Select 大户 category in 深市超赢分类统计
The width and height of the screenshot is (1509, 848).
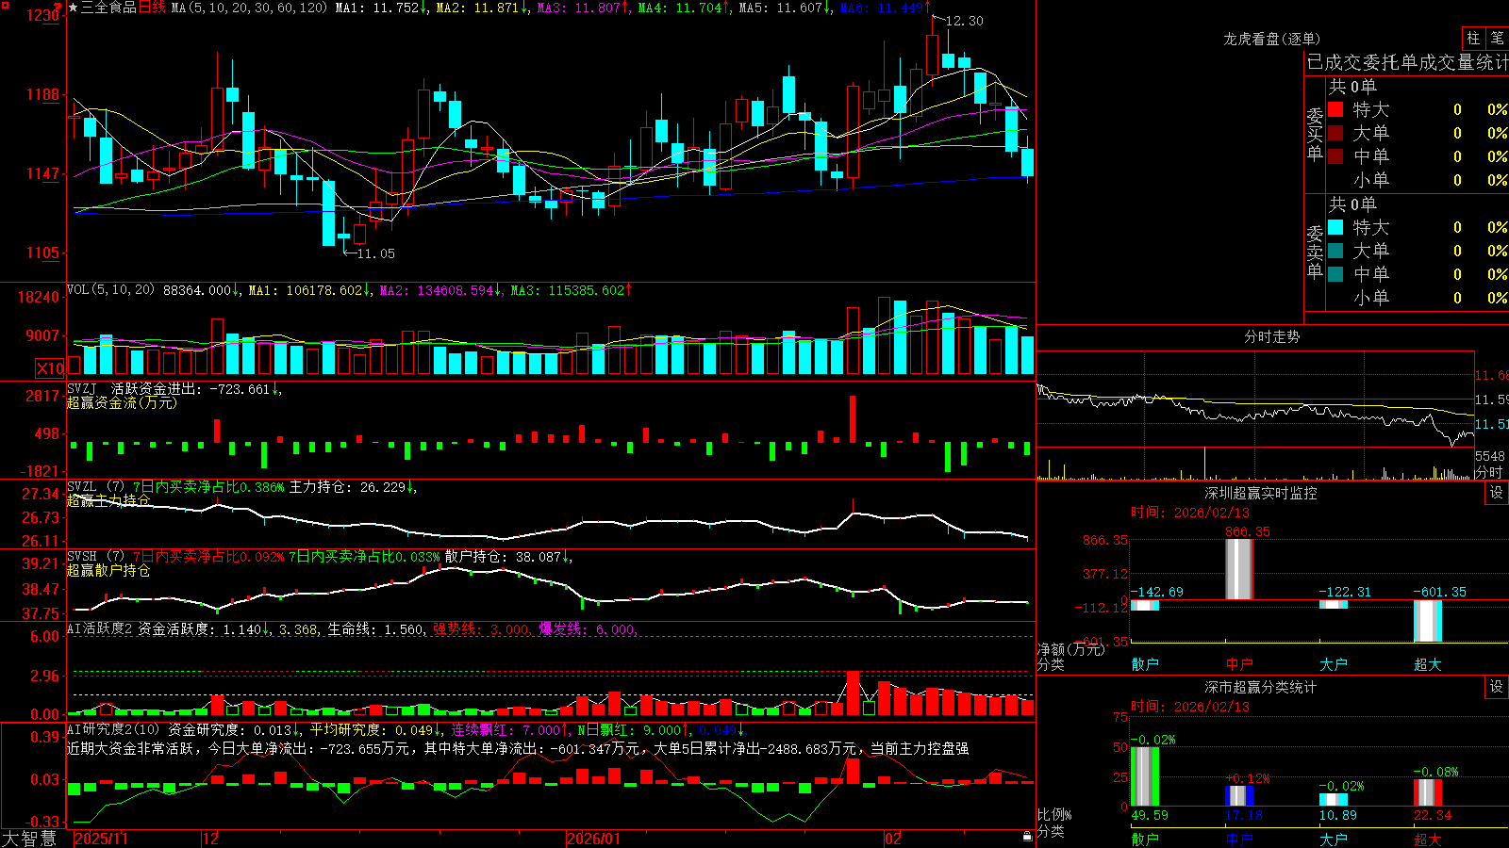tap(1334, 839)
